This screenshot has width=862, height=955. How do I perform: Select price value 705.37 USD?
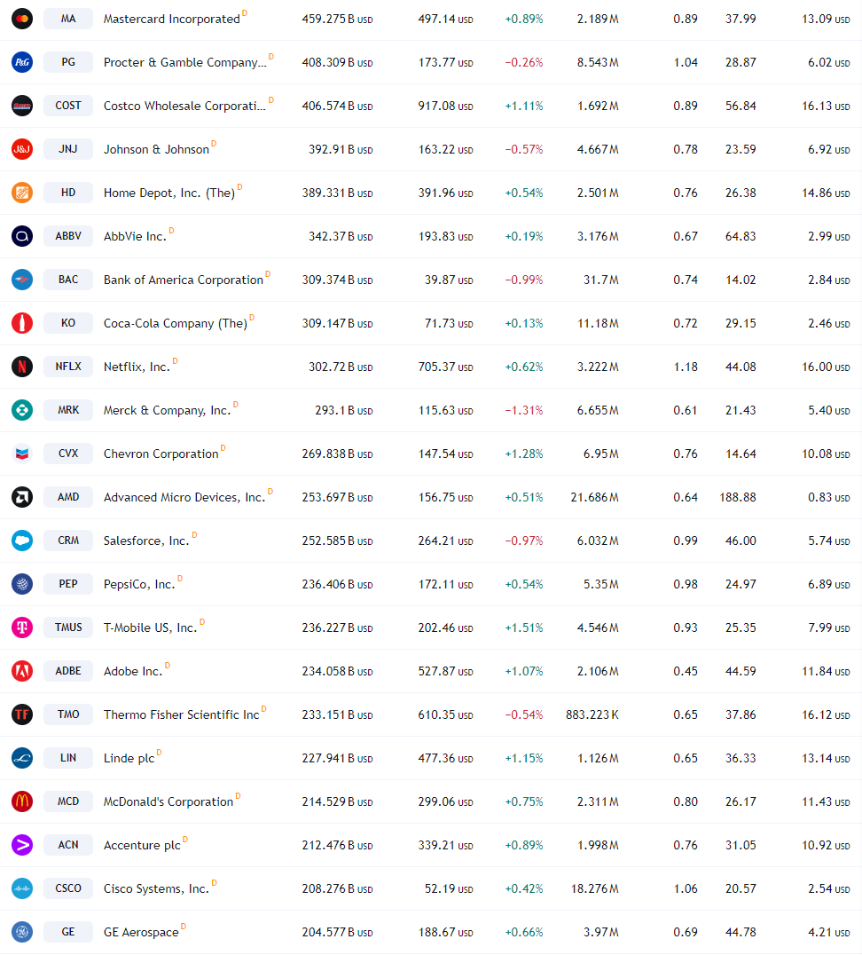tap(445, 367)
